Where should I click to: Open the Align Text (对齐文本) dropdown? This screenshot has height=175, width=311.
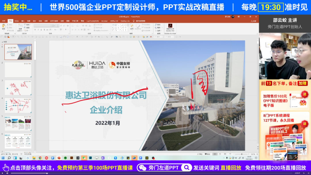[x=98, y=28]
